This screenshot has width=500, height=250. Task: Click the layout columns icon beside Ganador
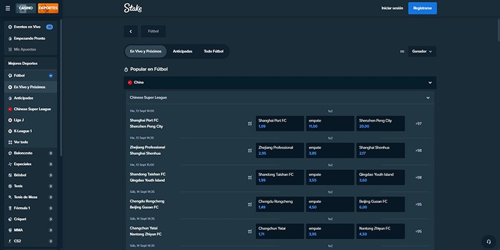click(402, 51)
